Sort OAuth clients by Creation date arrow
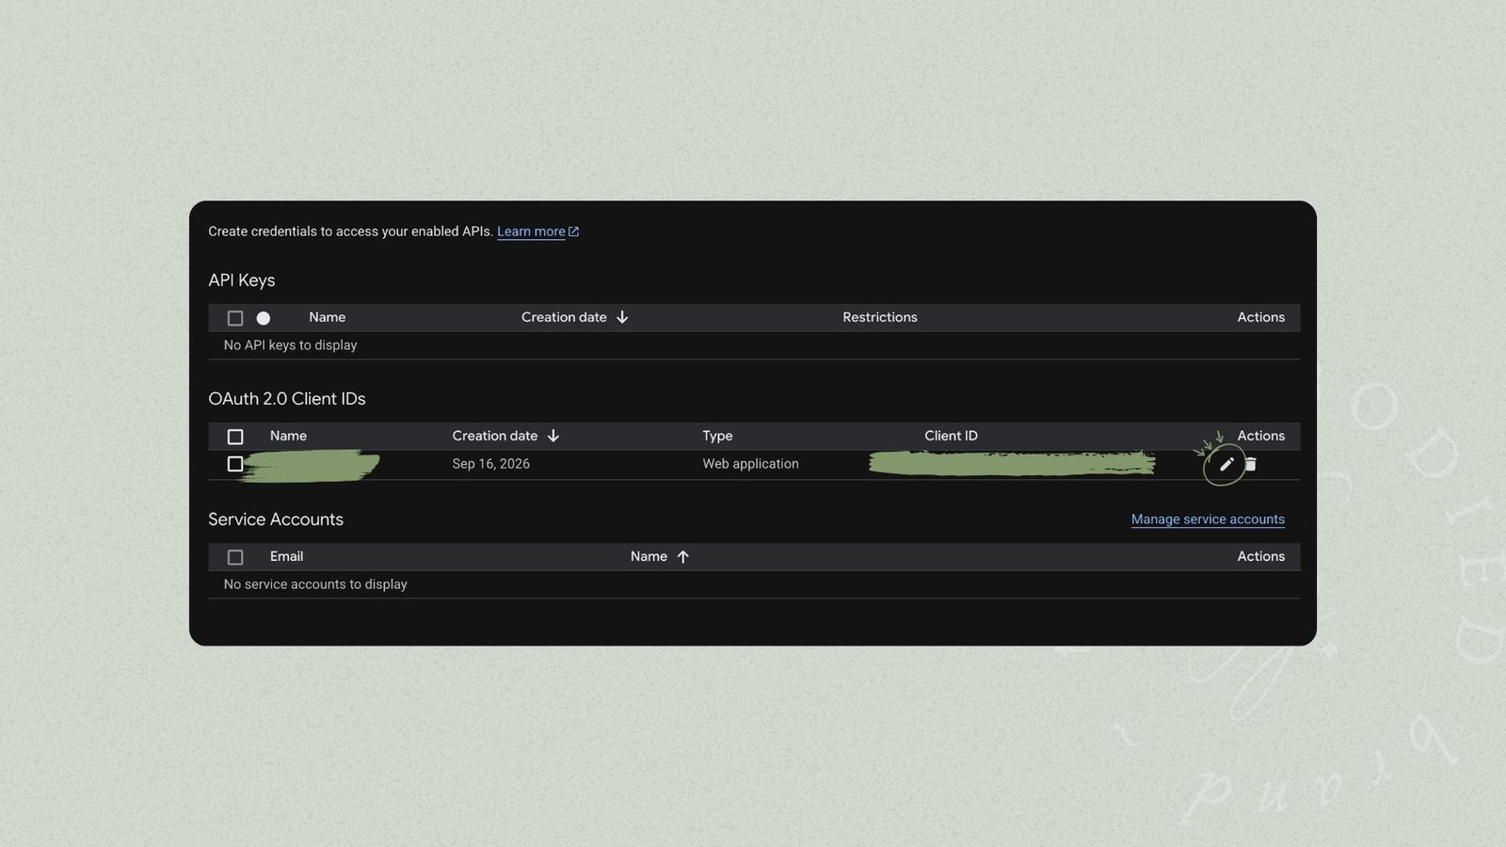This screenshot has width=1506, height=847. (x=553, y=436)
